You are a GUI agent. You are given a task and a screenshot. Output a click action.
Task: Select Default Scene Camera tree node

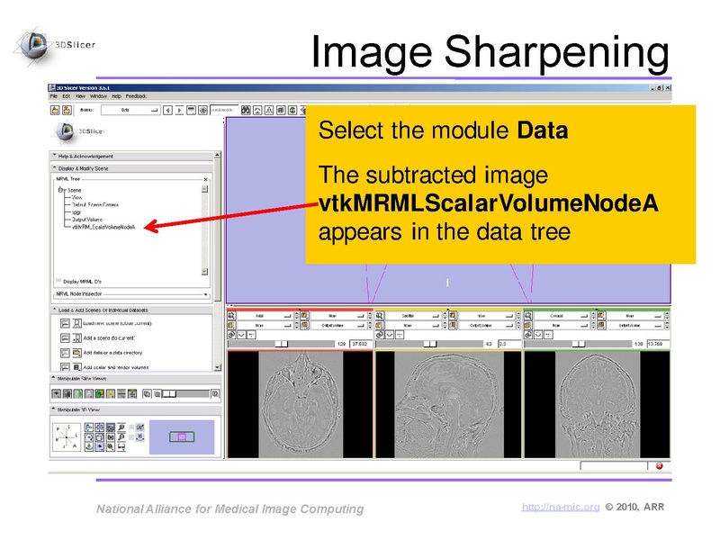95,205
